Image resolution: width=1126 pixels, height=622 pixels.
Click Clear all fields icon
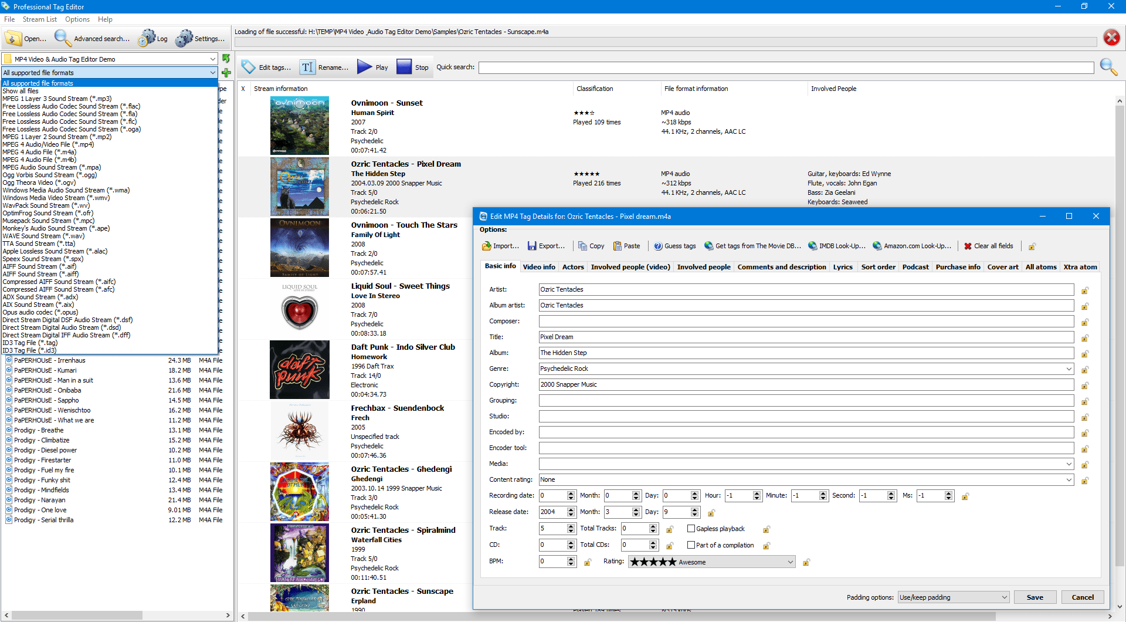pos(968,246)
